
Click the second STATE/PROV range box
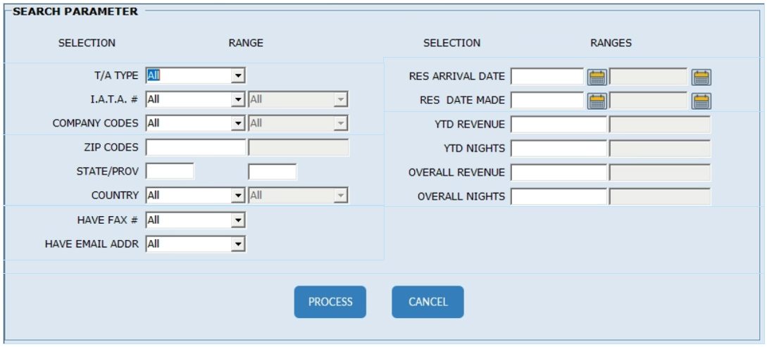(273, 171)
